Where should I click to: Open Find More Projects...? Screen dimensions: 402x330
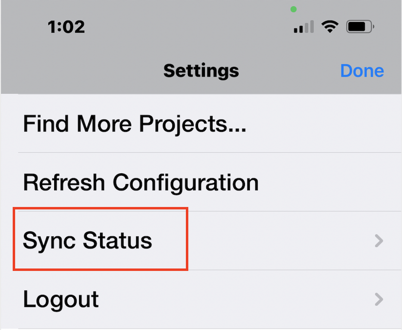[134, 124]
